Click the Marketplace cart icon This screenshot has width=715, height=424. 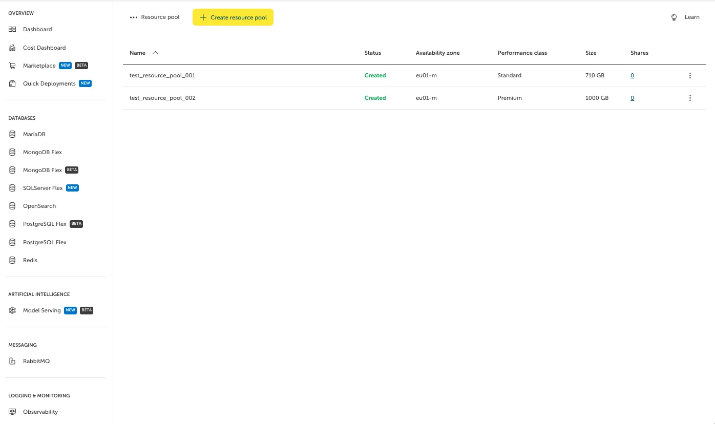pos(12,66)
